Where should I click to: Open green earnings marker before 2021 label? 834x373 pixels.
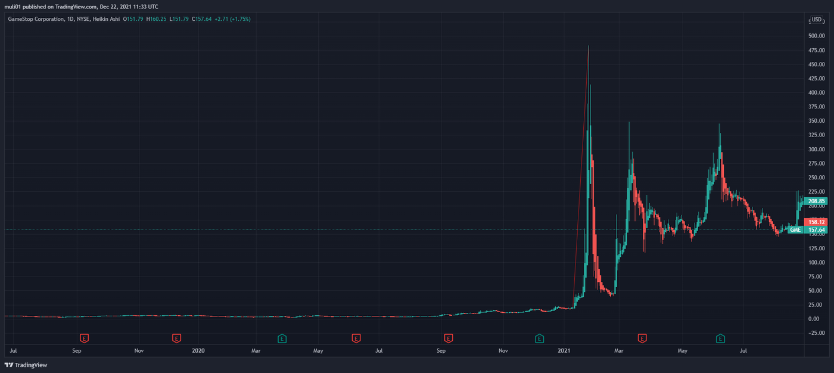540,338
